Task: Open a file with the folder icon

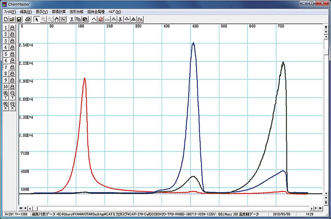Action: [12, 19]
